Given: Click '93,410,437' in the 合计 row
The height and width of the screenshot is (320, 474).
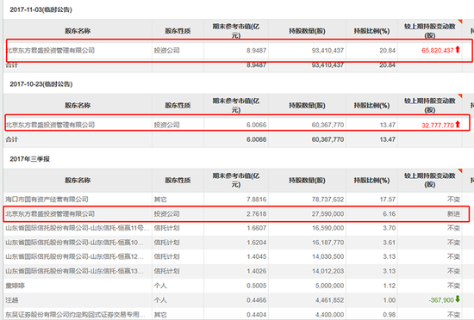Looking at the screenshot, I should (327, 65).
